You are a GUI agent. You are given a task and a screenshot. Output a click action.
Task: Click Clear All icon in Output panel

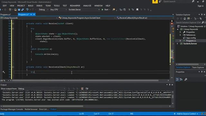point(82,89)
